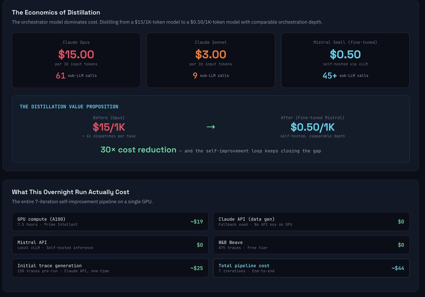Viewport: 425px width, 297px height.
Task: Click the Claude API (data gen) row label
Action: (x=246, y=219)
